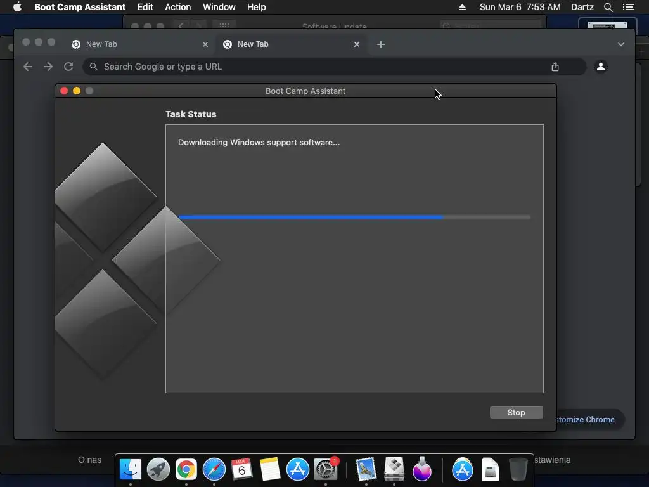Open Notification Center list icon
The image size is (649, 487).
628,7
